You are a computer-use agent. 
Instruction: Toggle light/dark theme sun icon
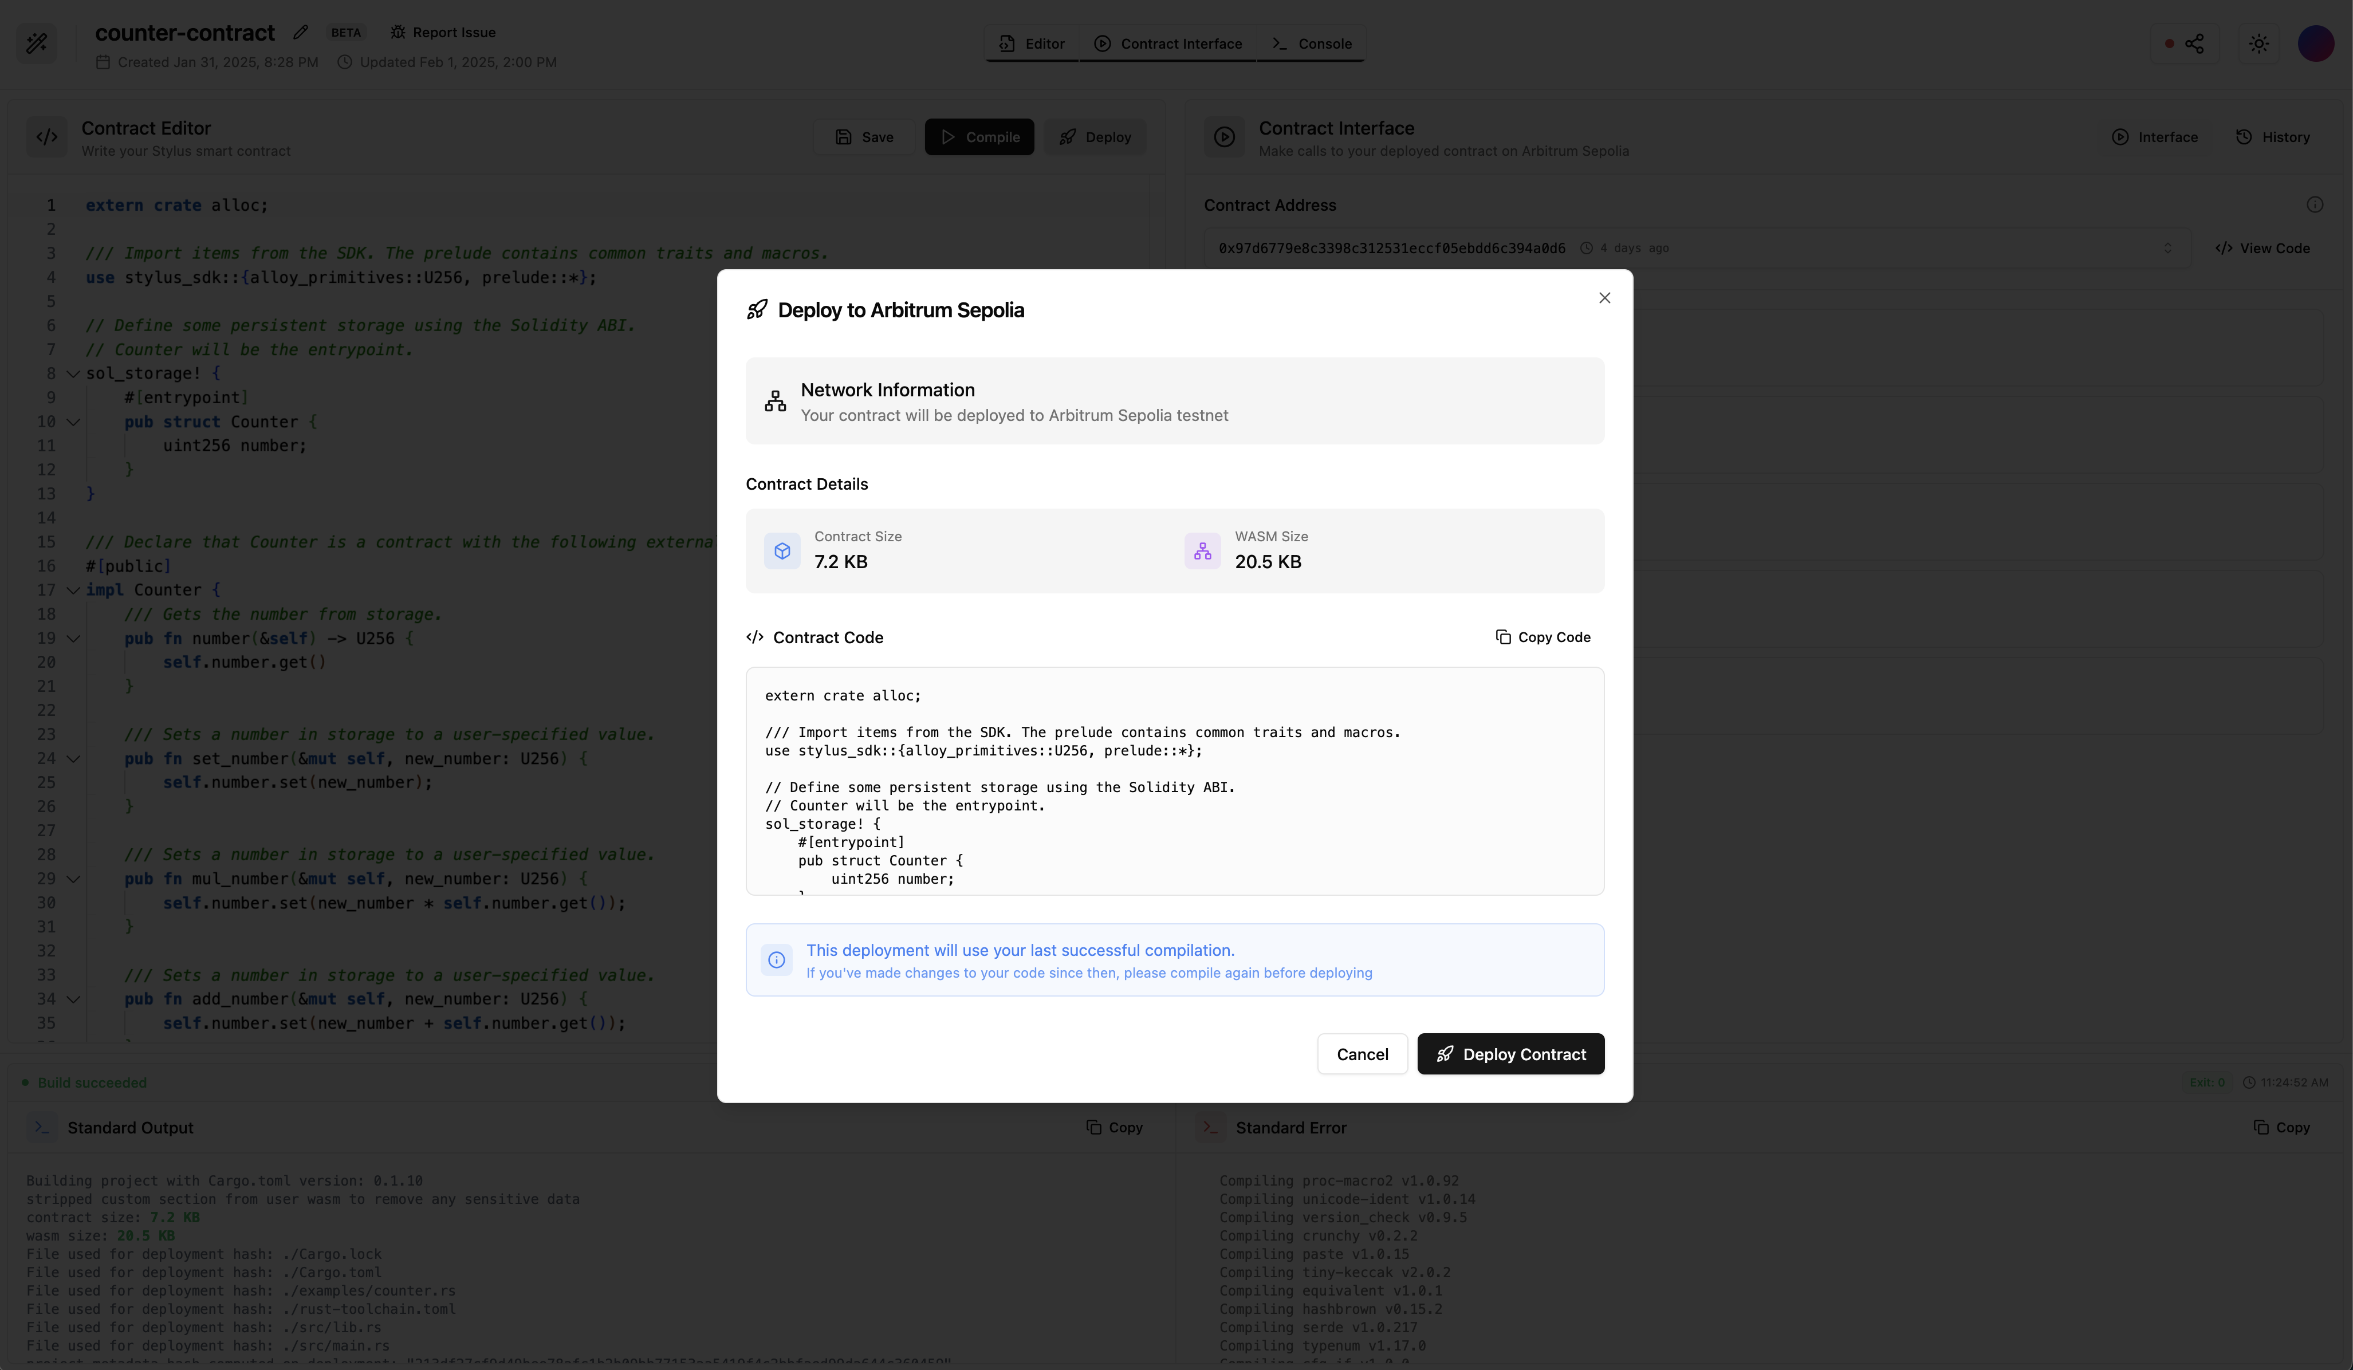tap(2258, 44)
